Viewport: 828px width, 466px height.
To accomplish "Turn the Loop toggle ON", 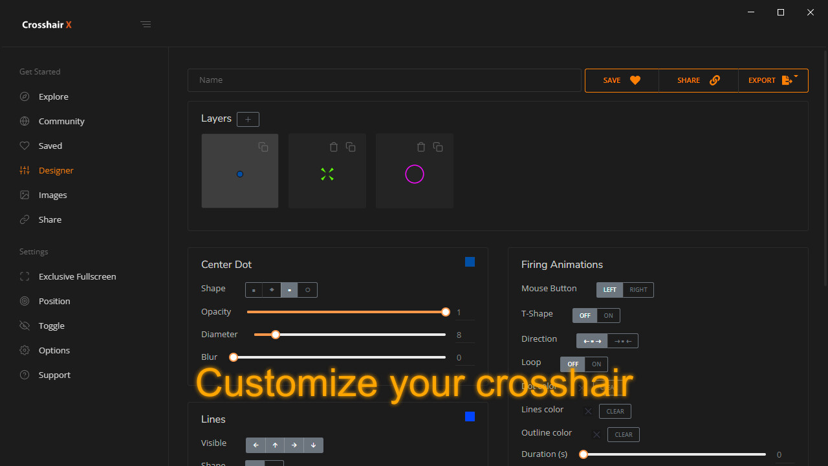I will (x=596, y=364).
